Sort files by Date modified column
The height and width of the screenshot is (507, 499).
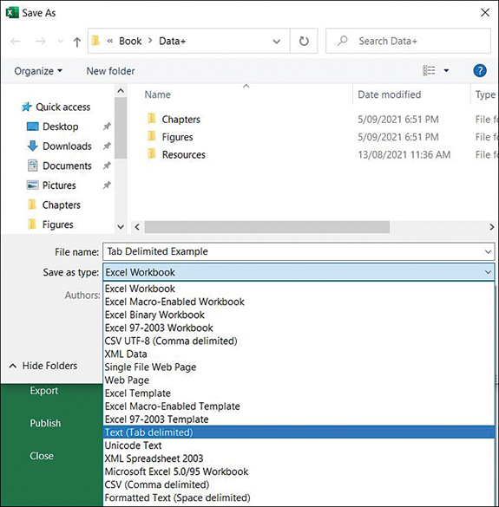click(x=390, y=94)
